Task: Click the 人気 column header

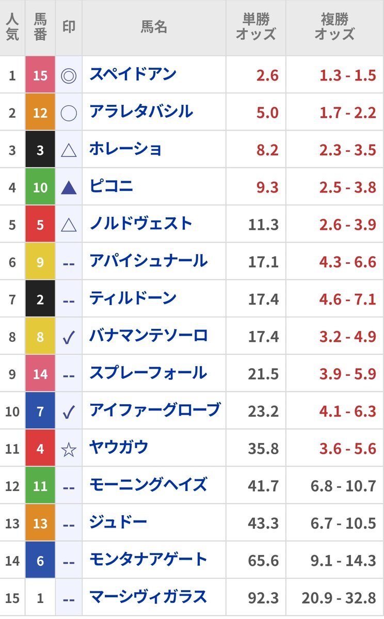Action: tap(12, 26)
